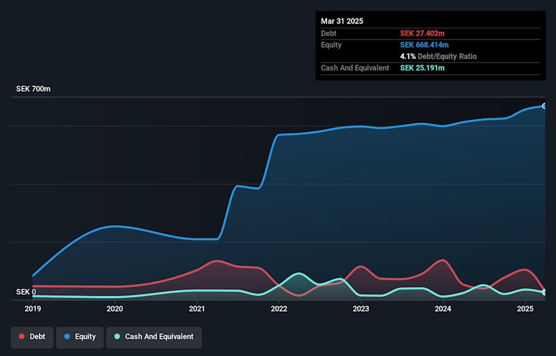Click the 2020 x-axis label

tap(115, 309)
